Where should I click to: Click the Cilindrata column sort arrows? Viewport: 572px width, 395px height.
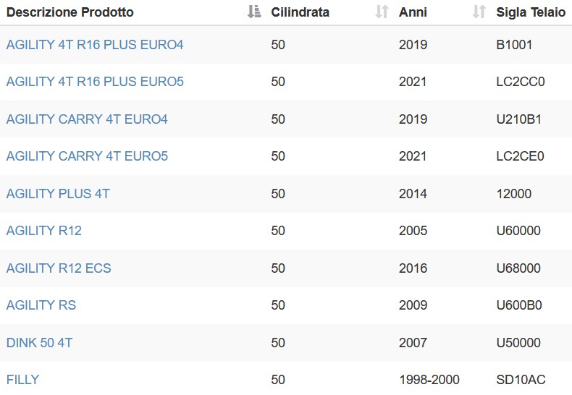pos(382,12)
